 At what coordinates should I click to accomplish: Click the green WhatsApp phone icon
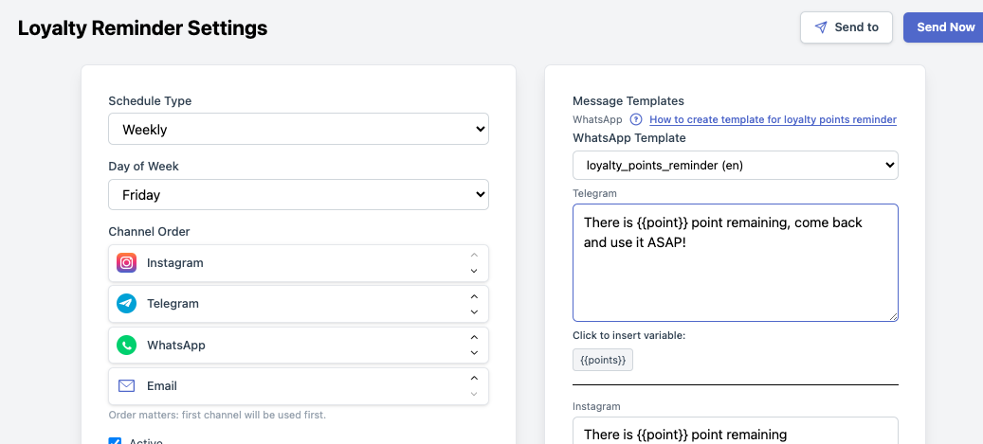coord(127,345)
